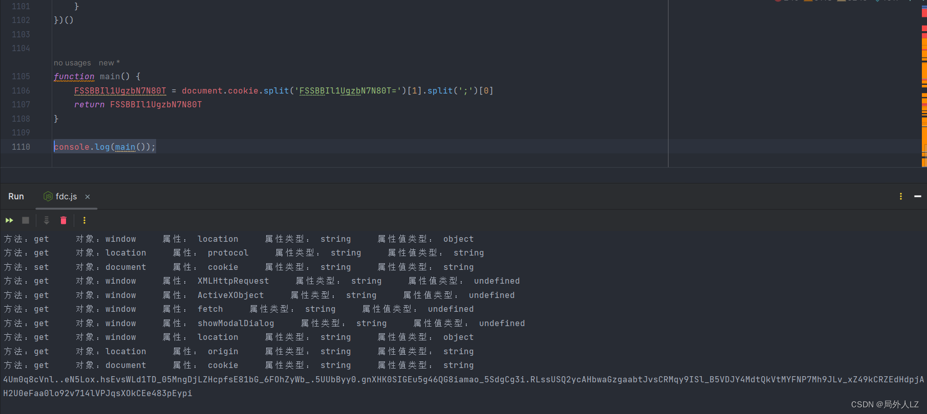Click output line starting H2U0eFaa0lo92

pos(98,394)
